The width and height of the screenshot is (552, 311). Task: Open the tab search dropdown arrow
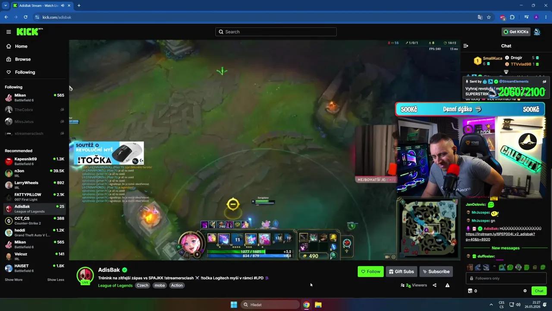pos(6,6)
